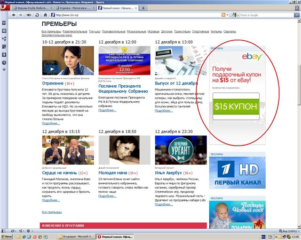Click the Google search field
Image resolution: width=301 pixels, height=240 pixels.
pyautogui.click(x=267, y=15)
